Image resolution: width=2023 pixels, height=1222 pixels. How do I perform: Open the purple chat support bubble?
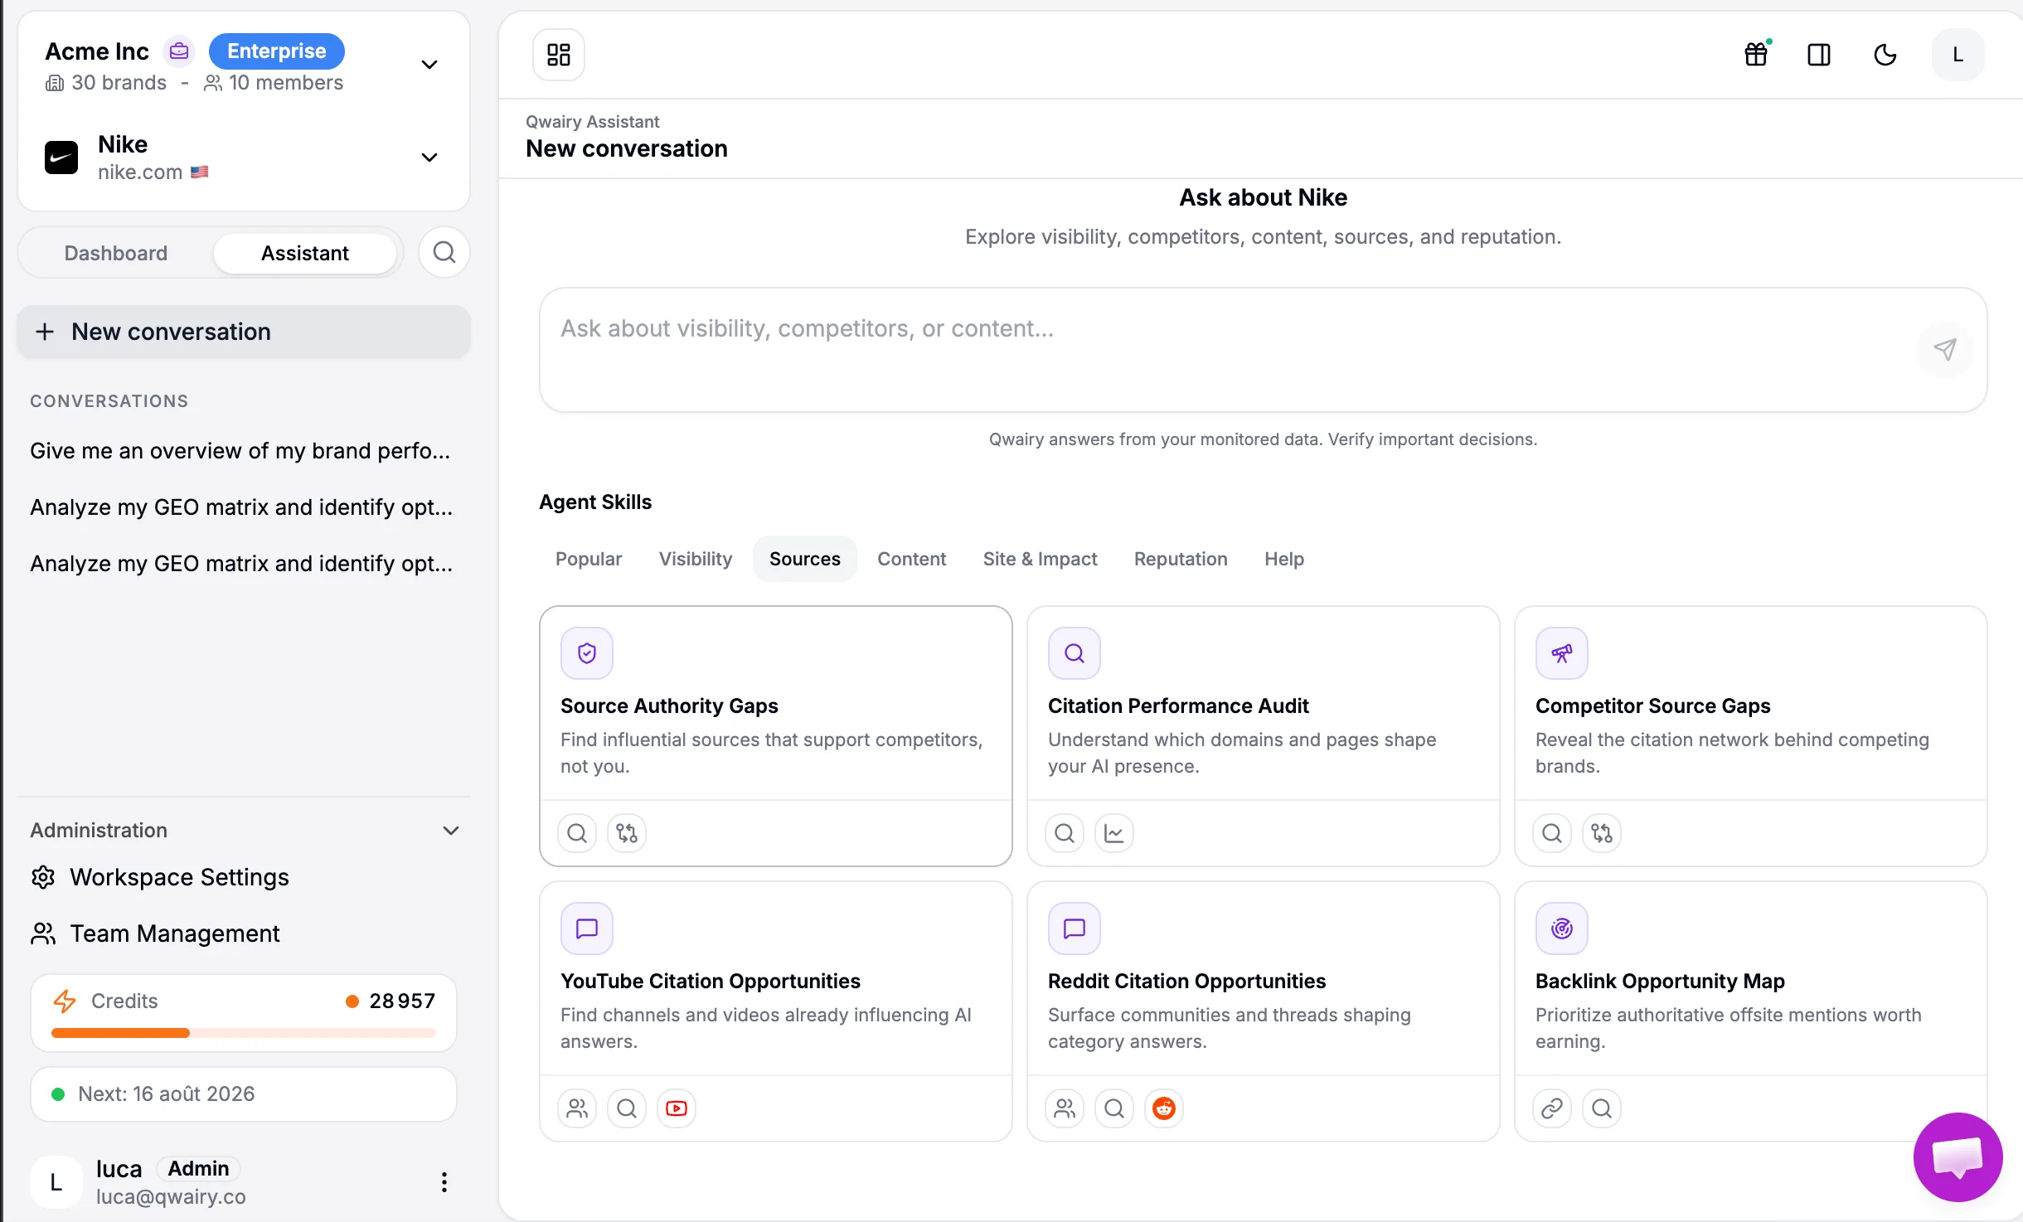point(1958,1157)
